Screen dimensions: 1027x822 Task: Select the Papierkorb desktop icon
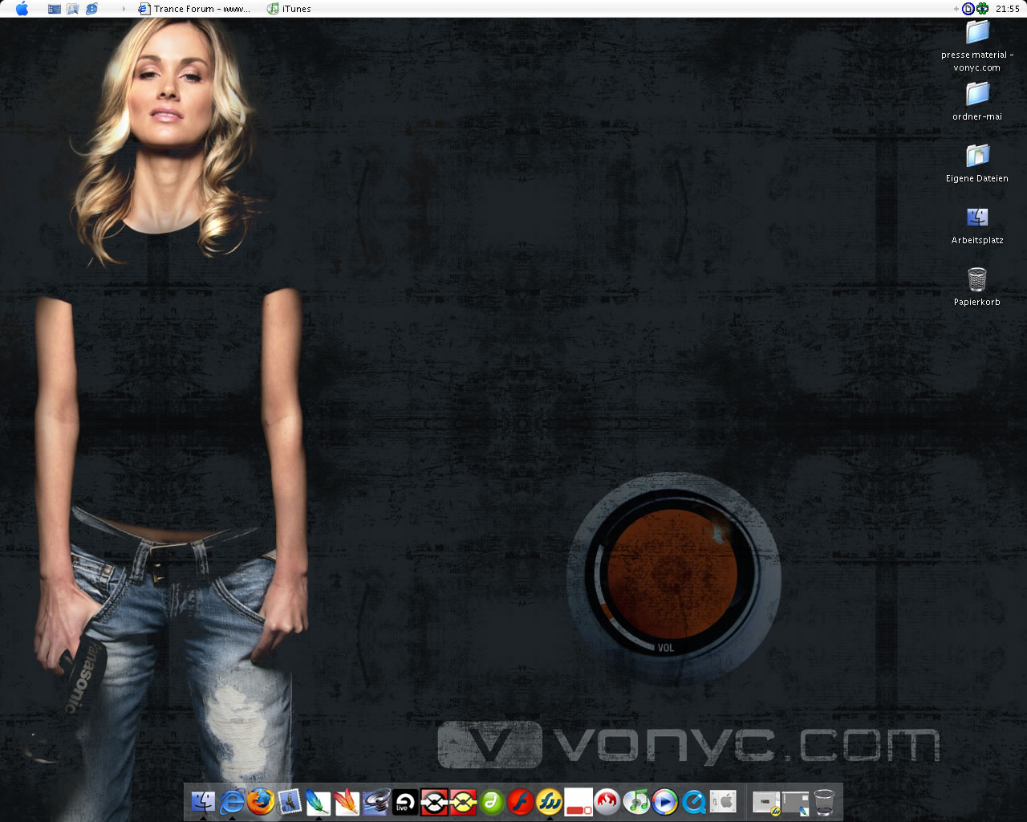976,280
